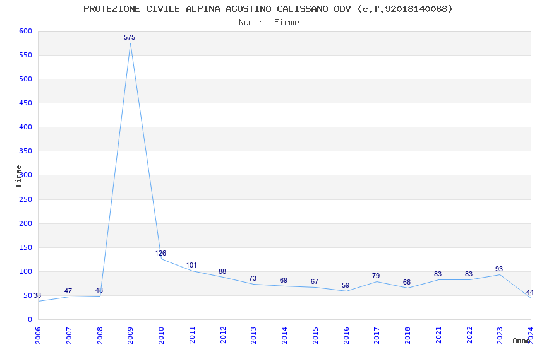Click the data label 73 for 2013
The image size is (537, 347).
coord(253,278)
